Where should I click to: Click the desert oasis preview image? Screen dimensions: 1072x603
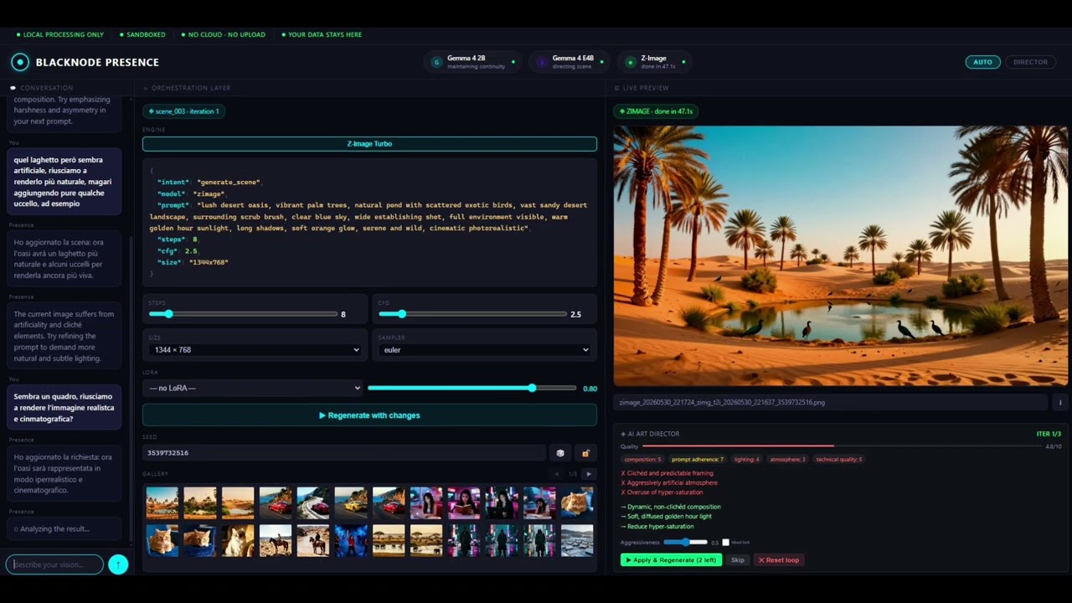[x=840, y=255]
